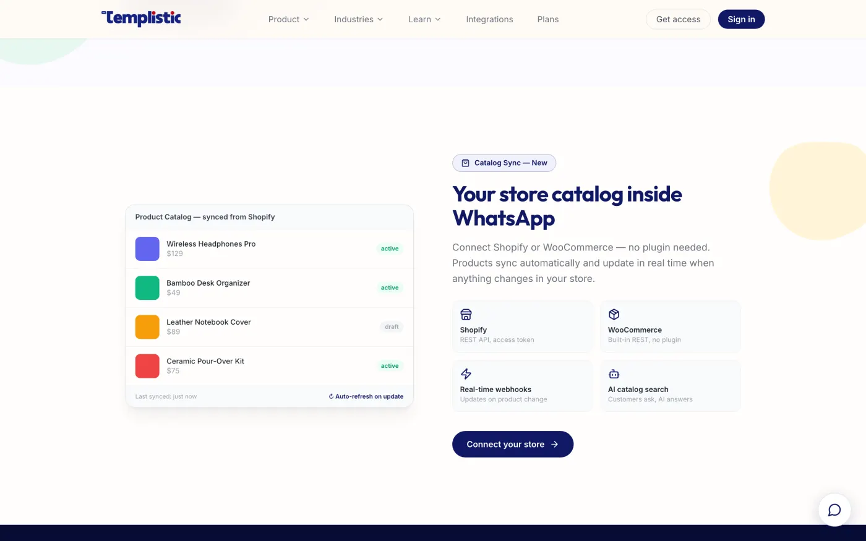
Task: Click the $75 price
Action: (173, 370)
